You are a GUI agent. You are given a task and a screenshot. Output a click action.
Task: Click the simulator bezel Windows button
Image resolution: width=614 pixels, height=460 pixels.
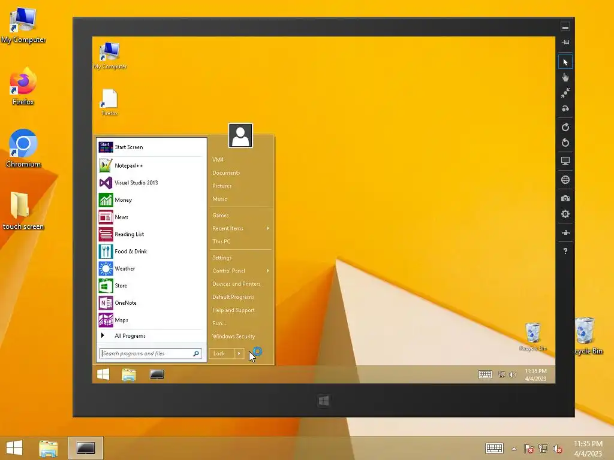click(x=323, y=401)
